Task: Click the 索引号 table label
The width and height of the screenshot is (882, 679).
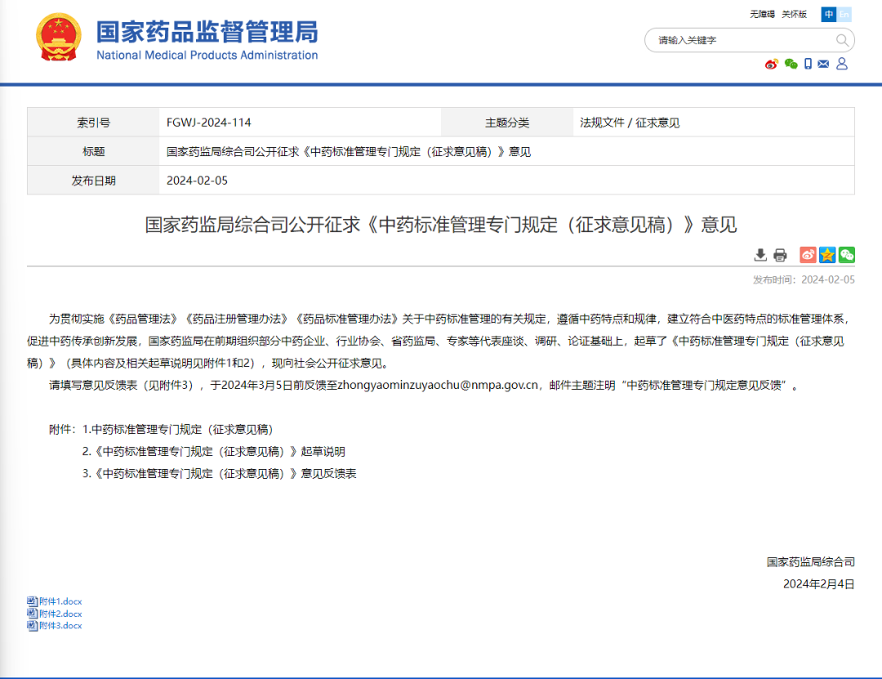Action: click(x=93, y=123)
